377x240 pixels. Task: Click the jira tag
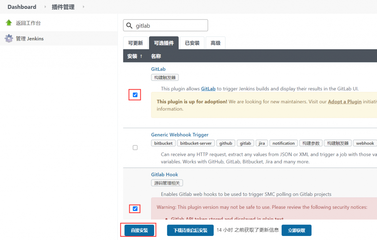[x=262, y=143]
